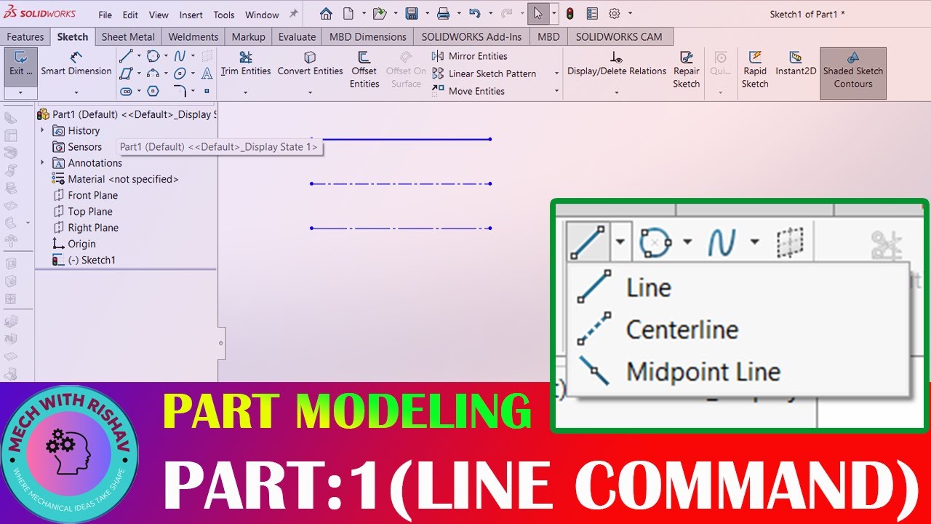Image resolution: width=931 pixels, height=524 pixels.
Task: Click the New document icon
Action: (x=348, y=13)
